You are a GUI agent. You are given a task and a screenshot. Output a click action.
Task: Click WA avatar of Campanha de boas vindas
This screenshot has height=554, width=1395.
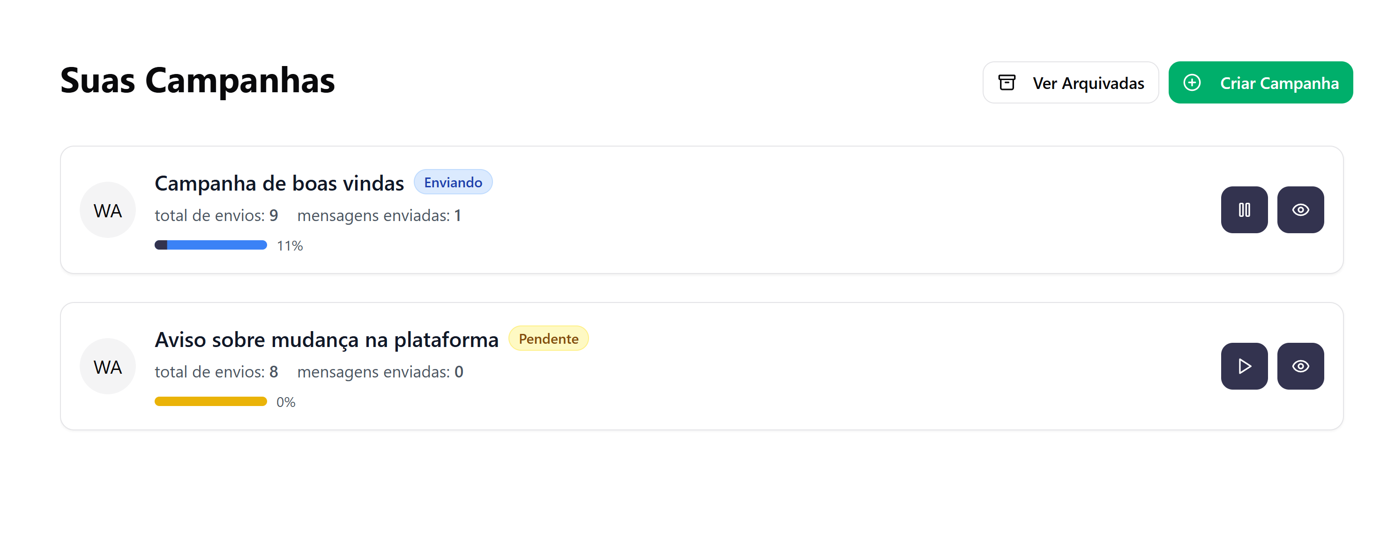tap(107, 210)
